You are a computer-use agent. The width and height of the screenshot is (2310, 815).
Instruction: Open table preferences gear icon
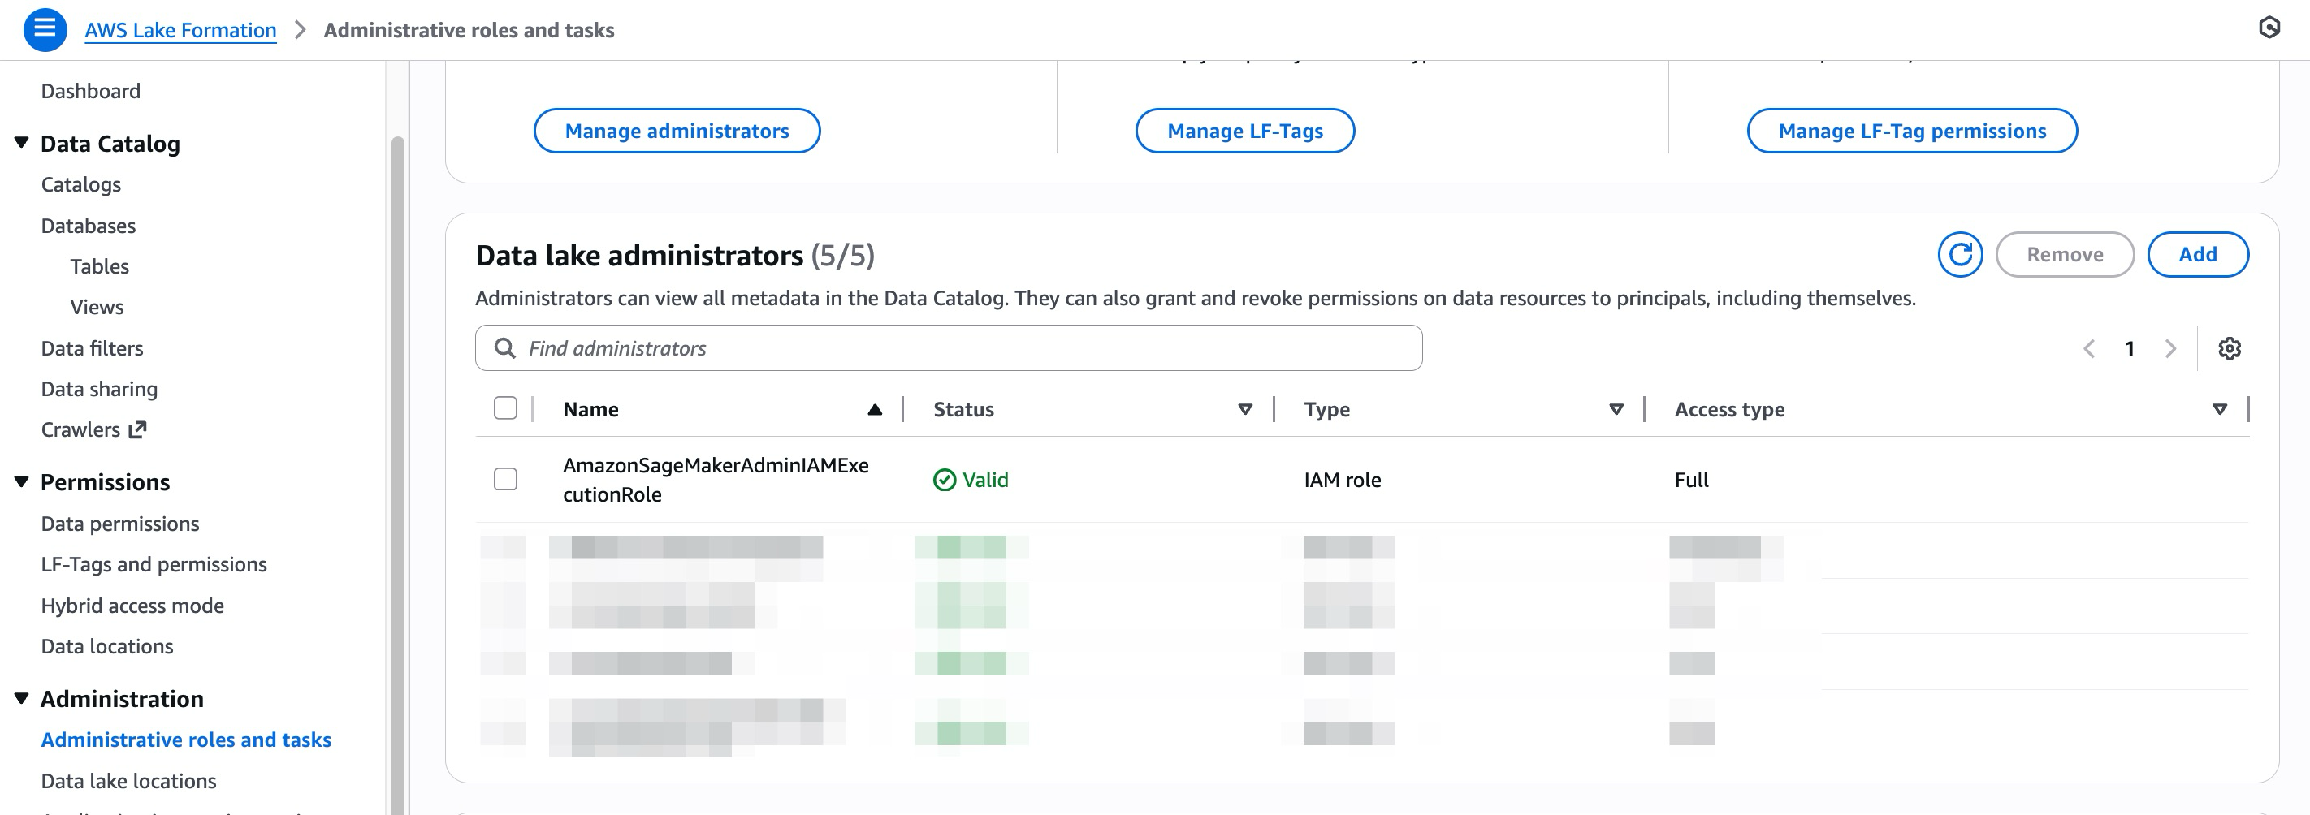coord(2230,349)
